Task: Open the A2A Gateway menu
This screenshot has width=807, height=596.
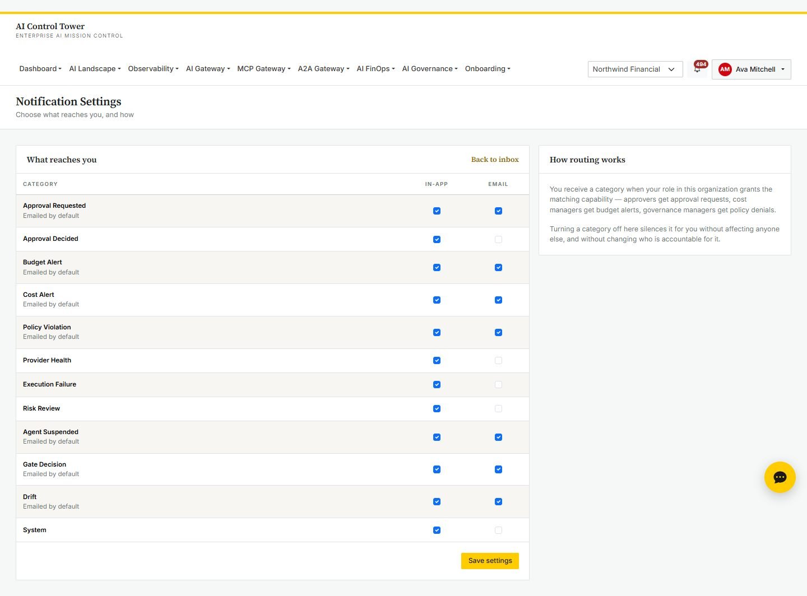Action: [x=323, y=69]
